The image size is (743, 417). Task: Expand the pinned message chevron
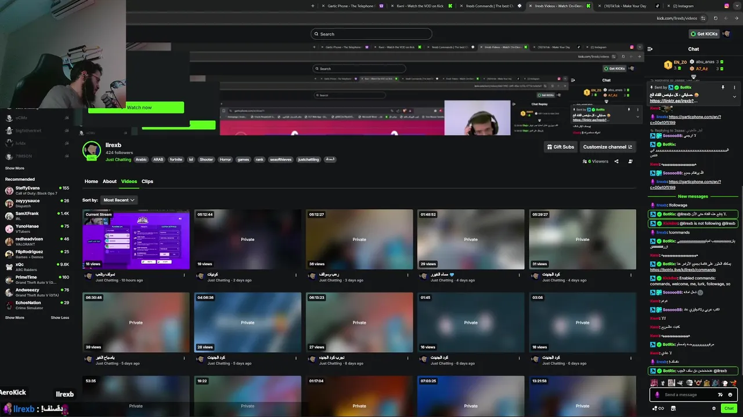pyautogui.click(x=734, y=96)
